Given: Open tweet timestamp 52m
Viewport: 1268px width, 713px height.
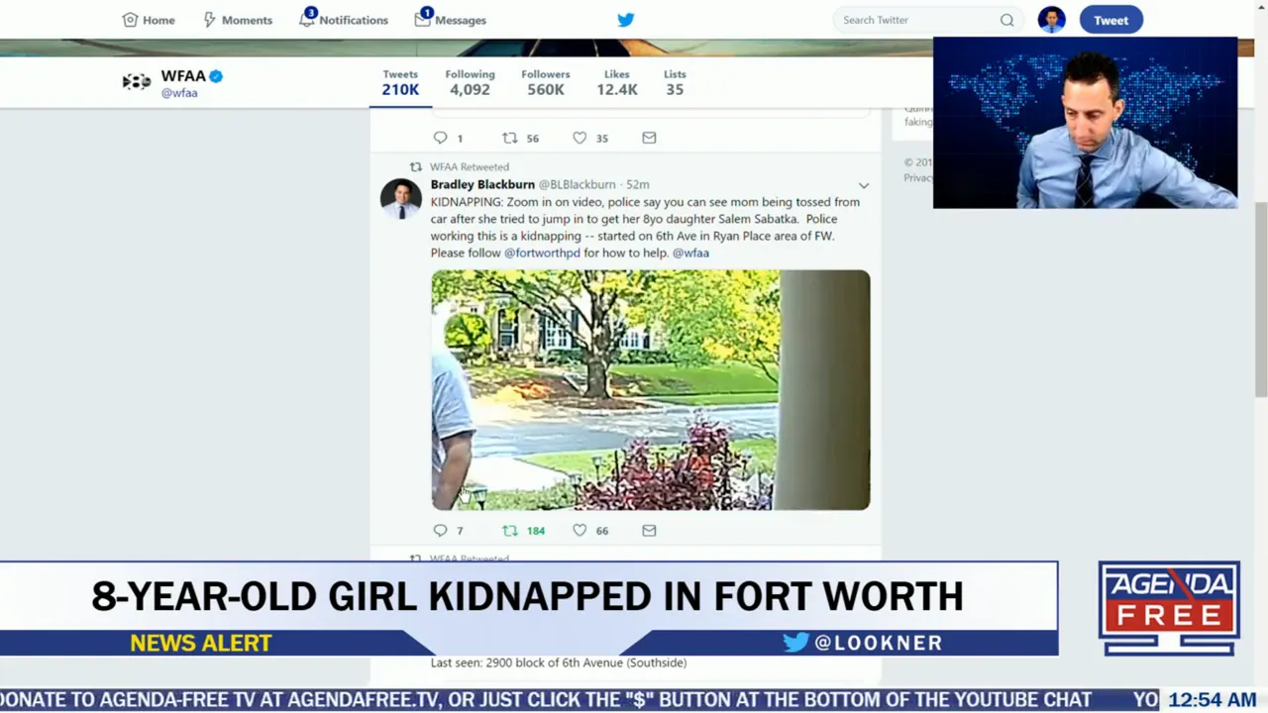Looking at the screenshot, I should (638, 184).
